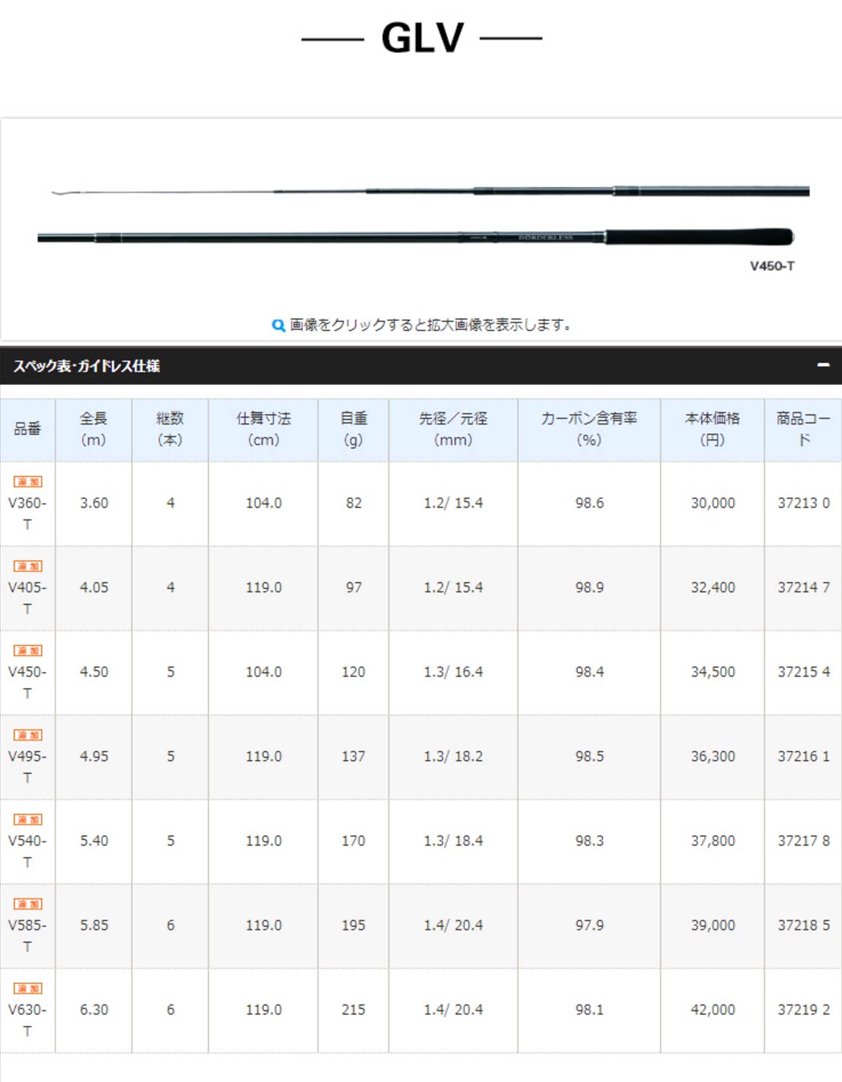Click product code 37214 7

tap(803, 587)
